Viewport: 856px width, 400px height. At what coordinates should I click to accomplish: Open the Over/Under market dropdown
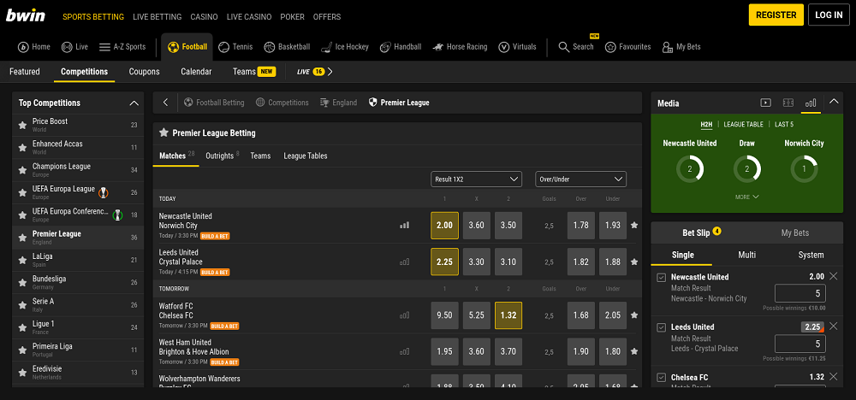[581, 179]
